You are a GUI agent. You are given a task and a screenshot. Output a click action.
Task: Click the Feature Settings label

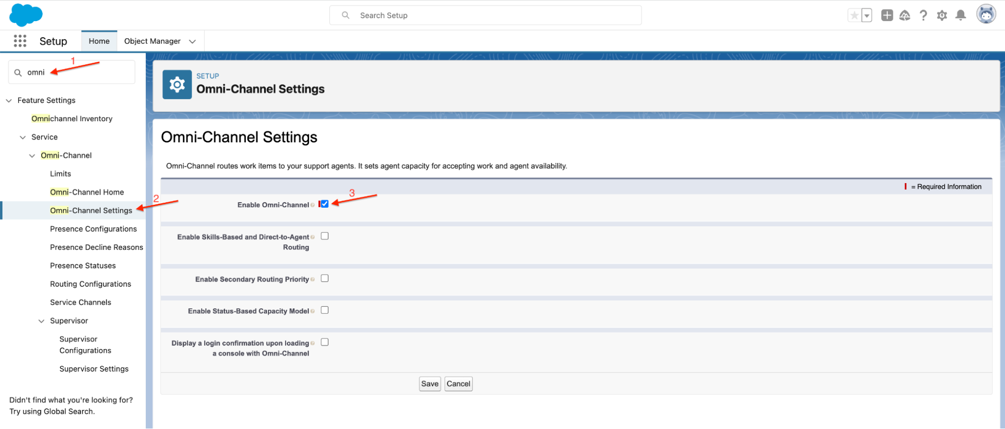pyautogui.click(x=46, y=101)
